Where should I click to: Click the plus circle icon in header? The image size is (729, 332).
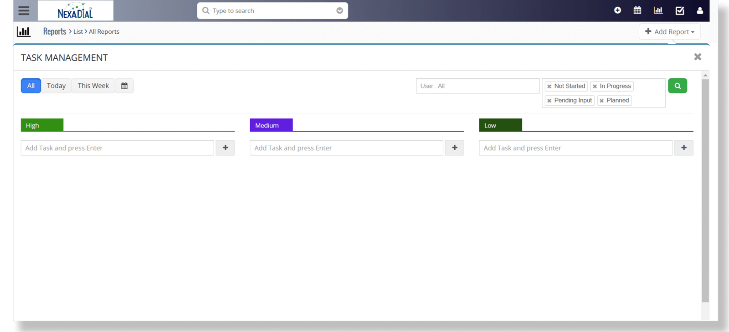[617, 10]
